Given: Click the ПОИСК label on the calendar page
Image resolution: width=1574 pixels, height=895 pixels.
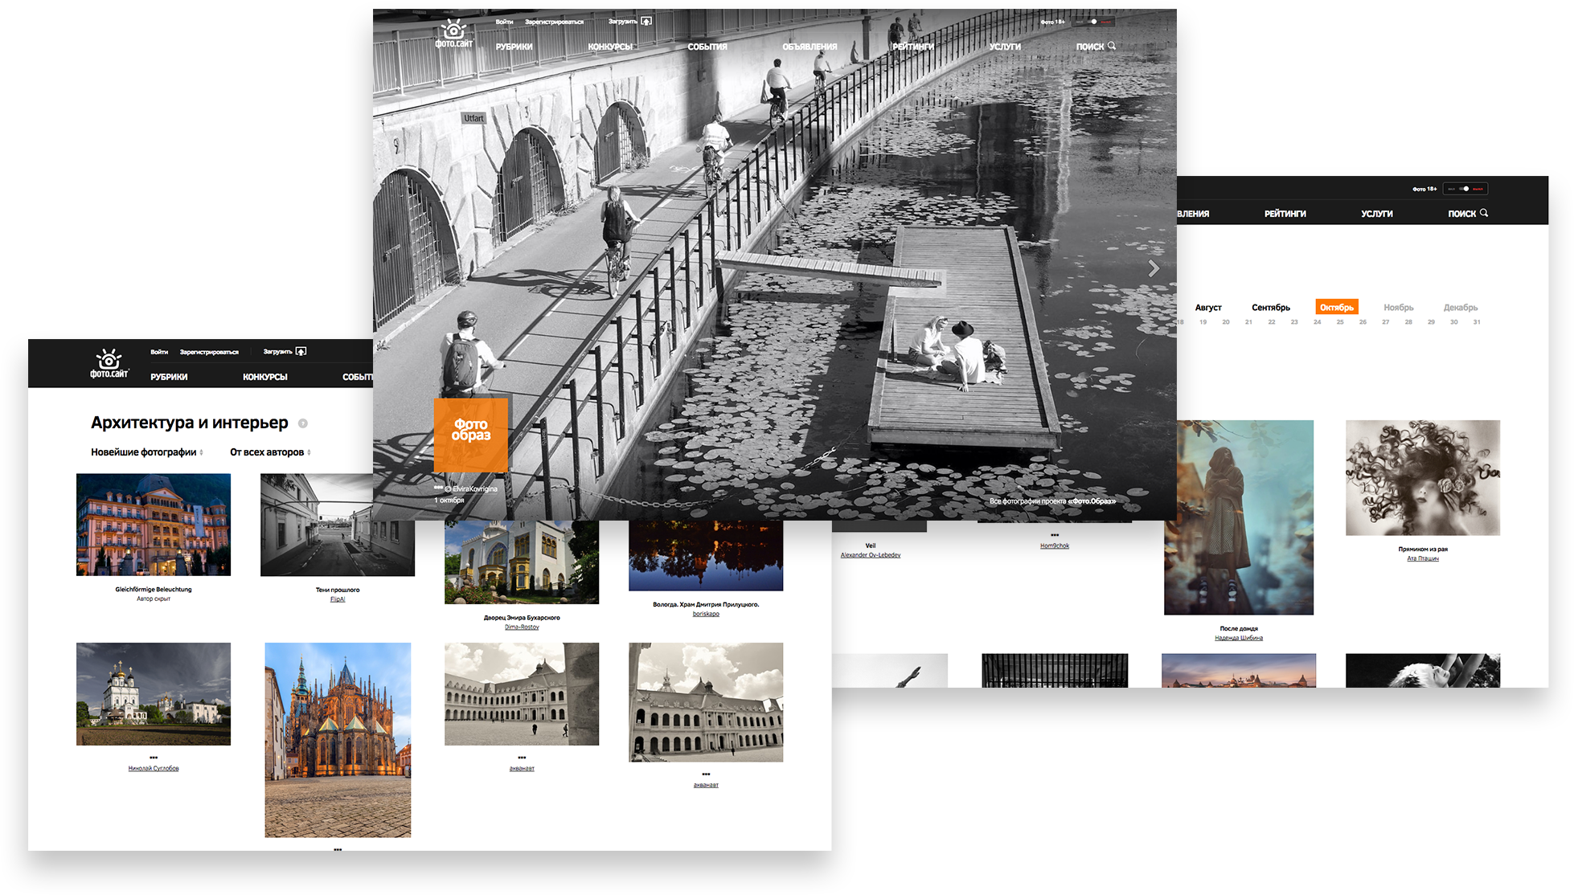Looking at the screenshot, I should click(1462, 214).
